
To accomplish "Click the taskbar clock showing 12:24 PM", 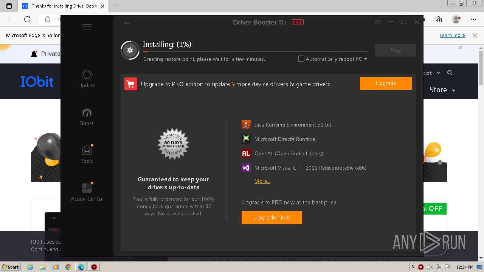I will point(465,267).
